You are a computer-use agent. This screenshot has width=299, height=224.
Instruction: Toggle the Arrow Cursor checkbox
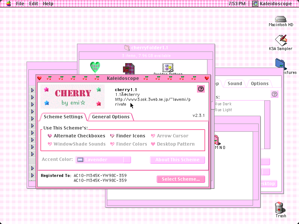[170, 136]
